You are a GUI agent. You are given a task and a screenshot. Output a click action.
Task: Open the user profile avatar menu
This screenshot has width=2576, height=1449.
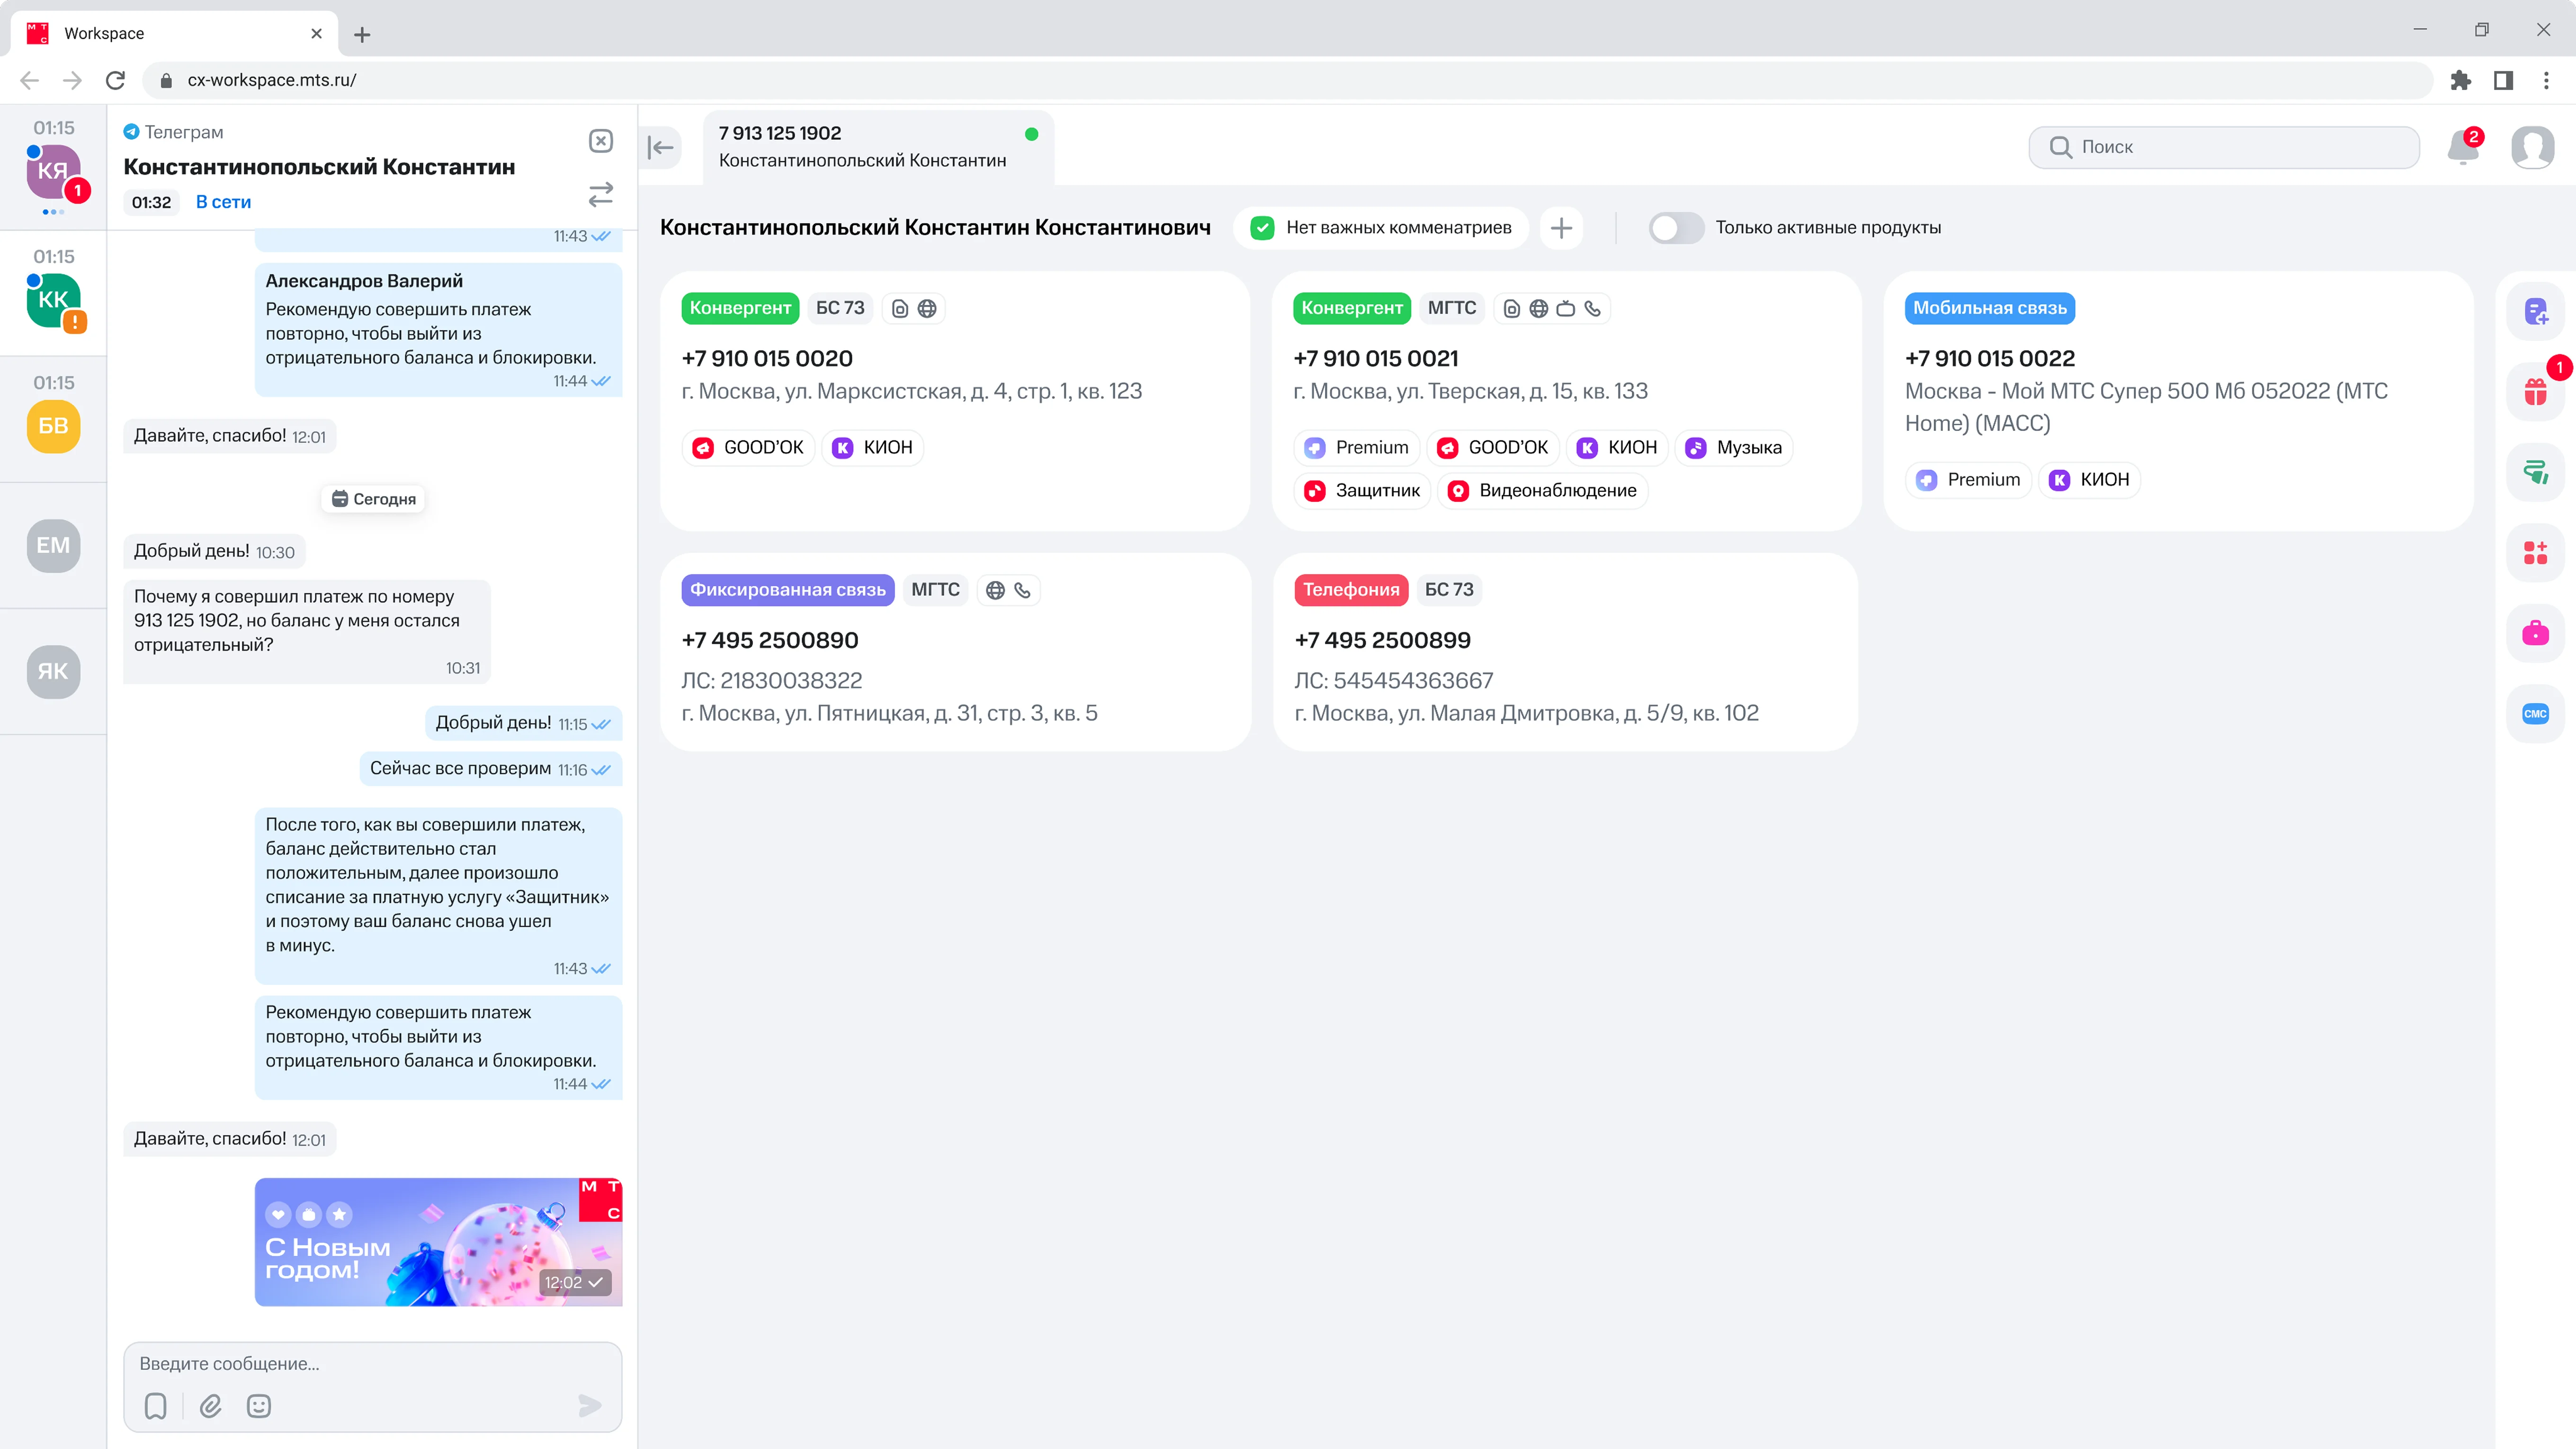coord(2532,148)
